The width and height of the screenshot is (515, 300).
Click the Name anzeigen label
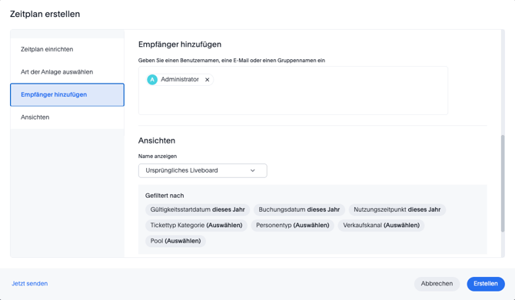tap(158, 156)
